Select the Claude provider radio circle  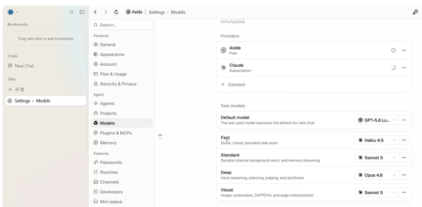click(x=394, y=68)
